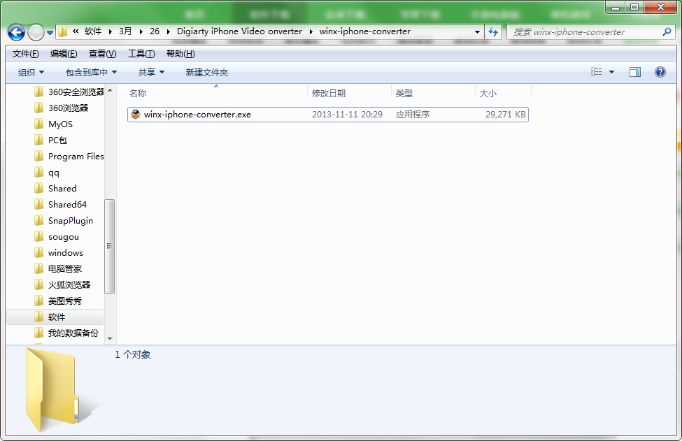Select the 软件 folder in tree
682x441 pixels.
55,317
